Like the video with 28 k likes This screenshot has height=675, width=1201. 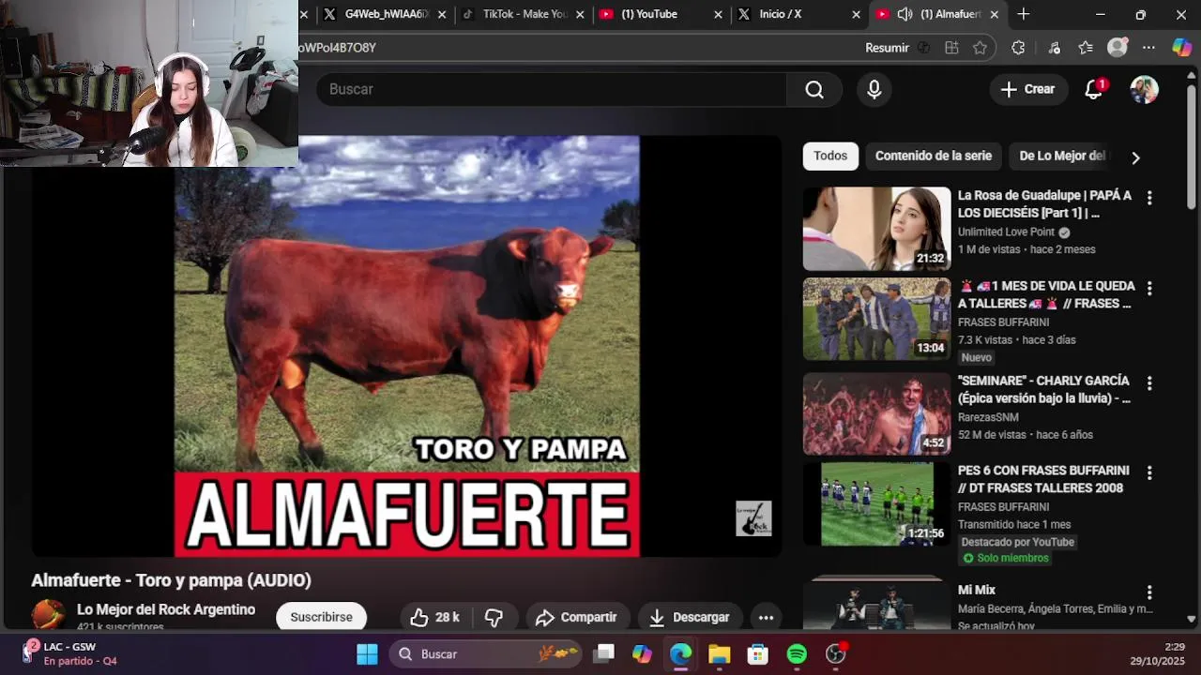tap(434, 617)
